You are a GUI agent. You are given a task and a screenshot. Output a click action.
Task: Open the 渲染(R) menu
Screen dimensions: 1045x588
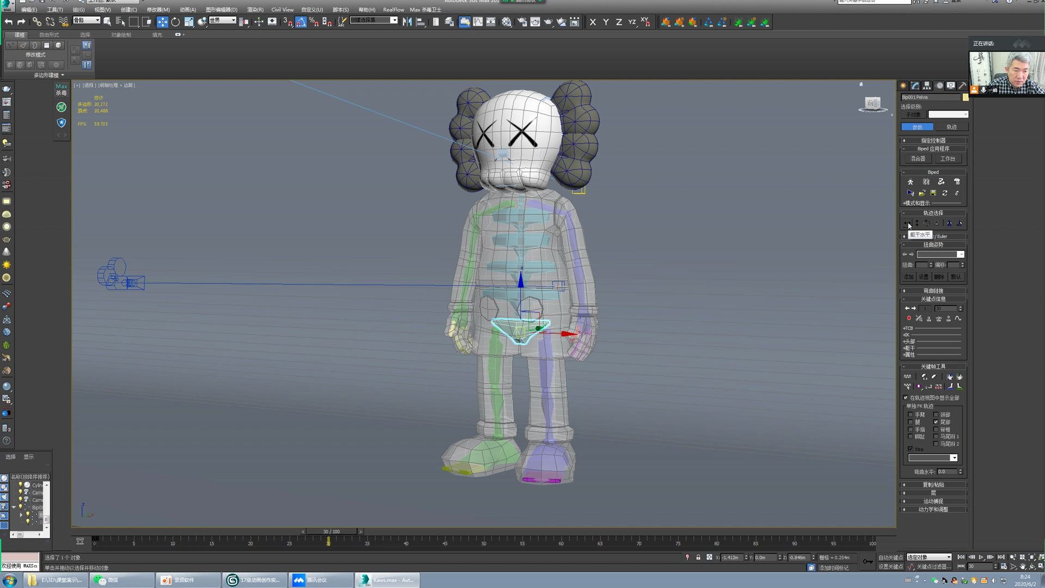pyautogui.click(x=255, y=10)
